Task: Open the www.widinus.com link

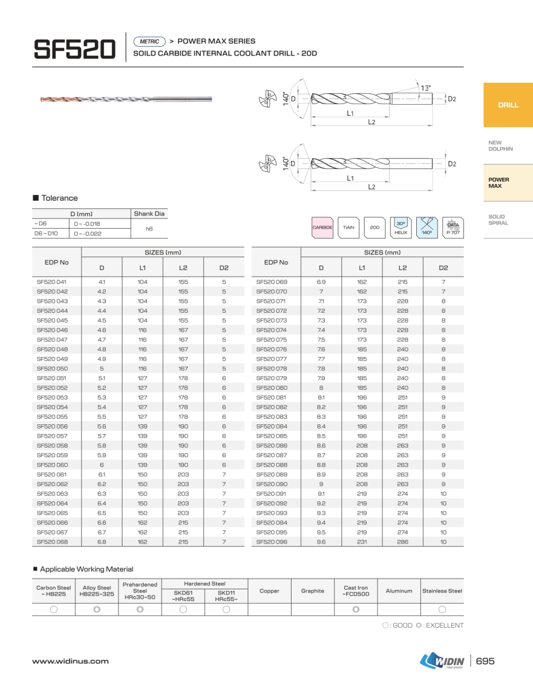Action: 70,661
